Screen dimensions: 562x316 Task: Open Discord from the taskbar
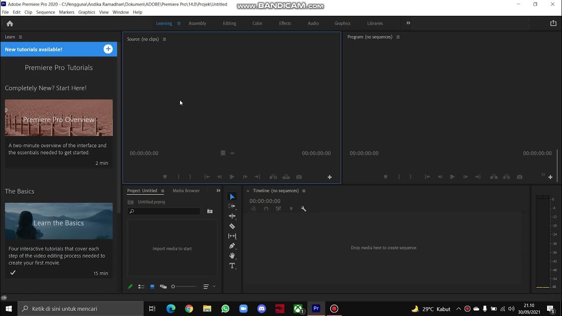coord(262,309)
